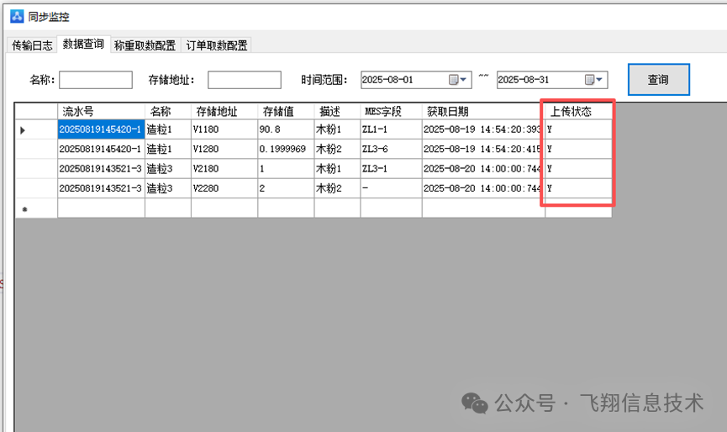
Task: Select the value cell 2 in V2280 row
Action: click(286, 188)
